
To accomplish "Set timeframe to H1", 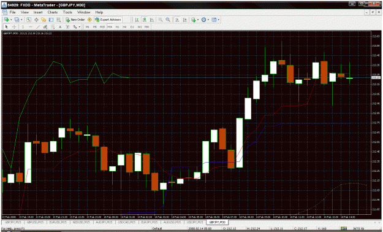I will click(117, 27).
